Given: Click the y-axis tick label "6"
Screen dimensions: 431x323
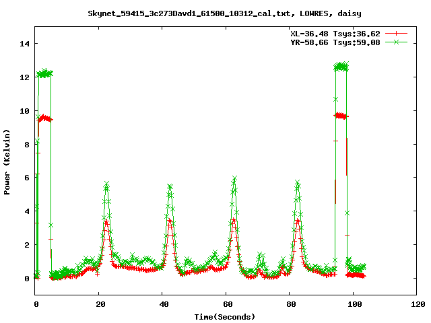Looking at the screenshot, I should 27,178.
